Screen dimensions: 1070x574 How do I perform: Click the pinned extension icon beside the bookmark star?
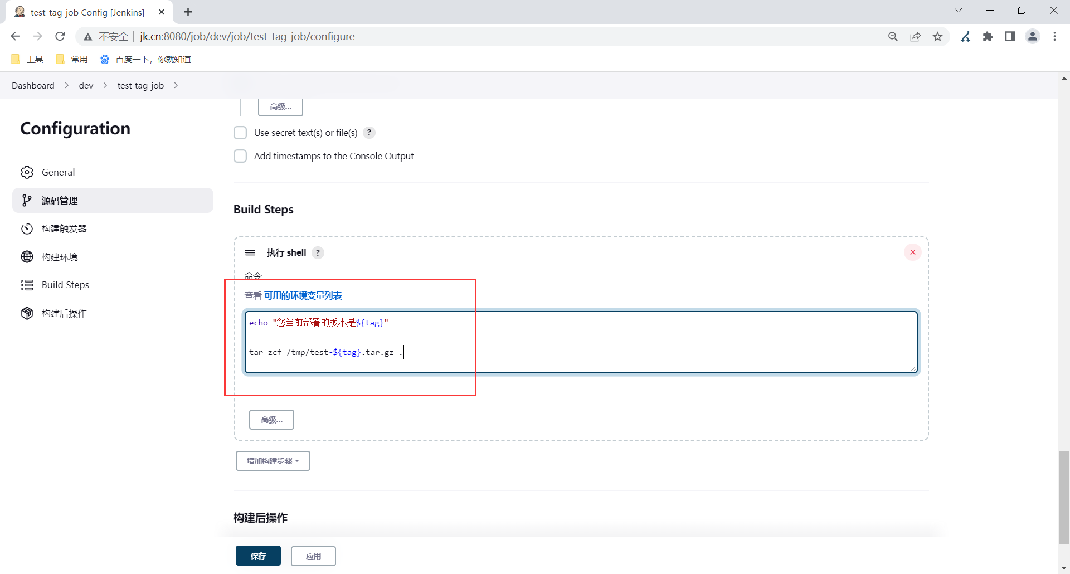coord(966,36)
